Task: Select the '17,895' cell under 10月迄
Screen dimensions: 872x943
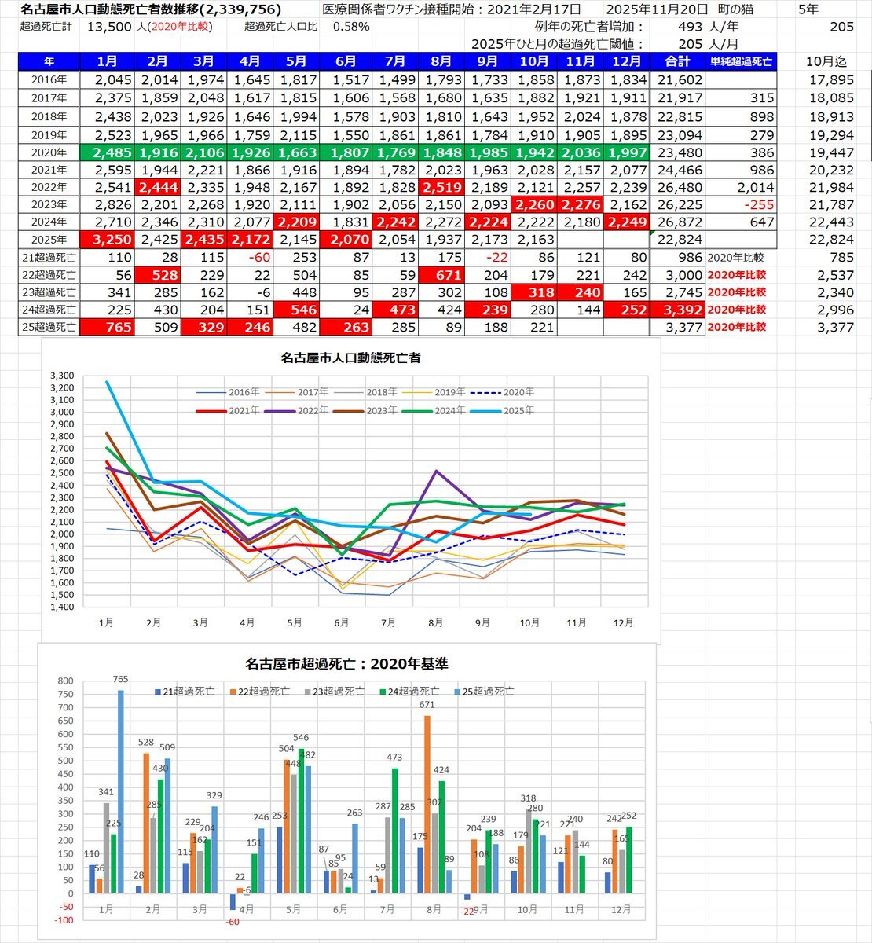Action: point(831,79)
